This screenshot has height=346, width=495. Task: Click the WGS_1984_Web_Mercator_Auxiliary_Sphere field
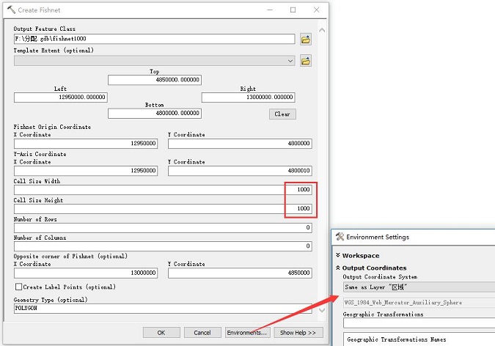click(x=419, y=303)
